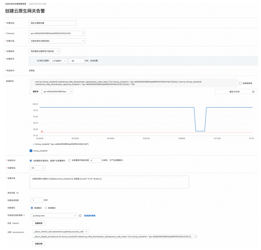This screenshot has height=250, width=261.
Task: Remove the _aliyun_metrics_key annotation tag
Action: point(86,231)
